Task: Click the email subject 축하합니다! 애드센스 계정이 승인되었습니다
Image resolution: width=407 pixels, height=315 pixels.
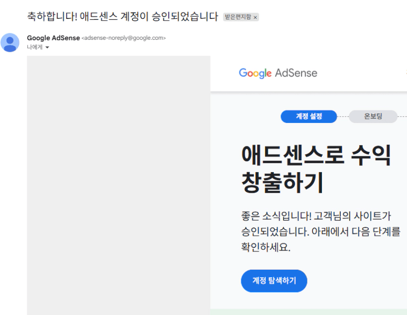Action: (122, 16)
